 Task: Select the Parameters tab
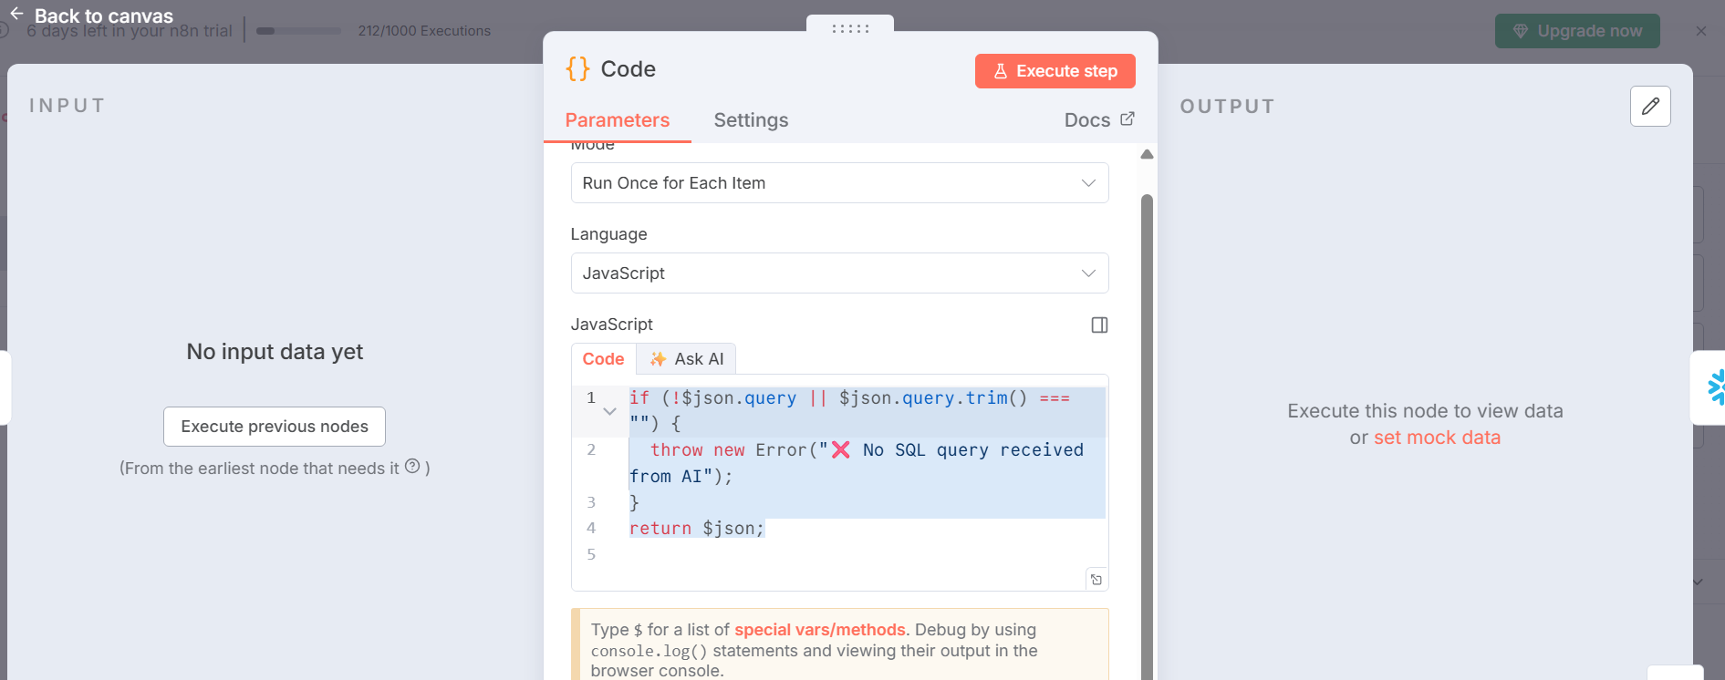pyautogui.click(x=617, y=120)
